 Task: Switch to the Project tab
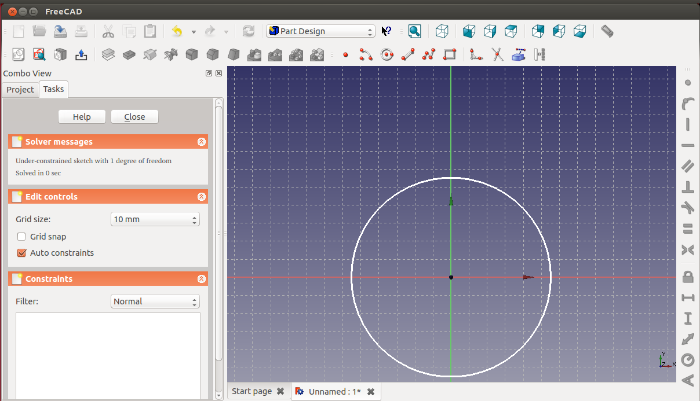click(20, 90)
